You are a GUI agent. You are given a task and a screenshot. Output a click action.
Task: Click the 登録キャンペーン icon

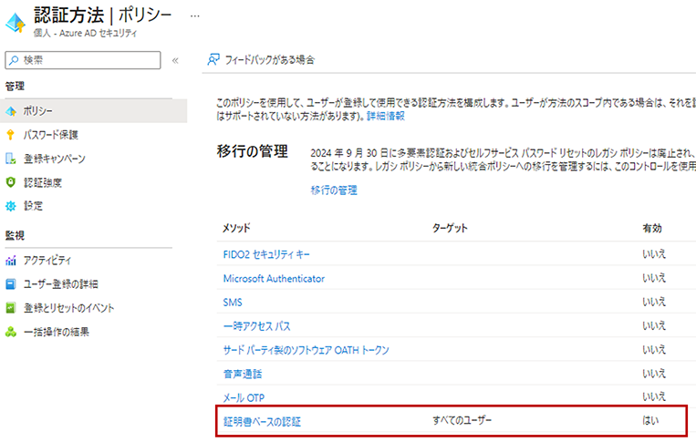click(11, 159)
